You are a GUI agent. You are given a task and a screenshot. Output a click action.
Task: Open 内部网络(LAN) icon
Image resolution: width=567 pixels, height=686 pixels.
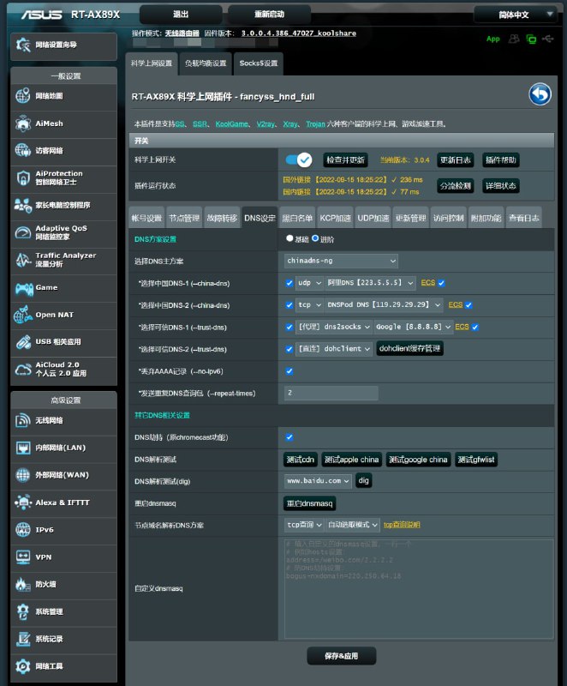23,448
